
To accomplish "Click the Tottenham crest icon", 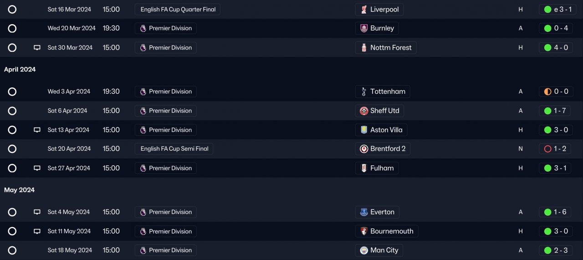I will (363, 92).
